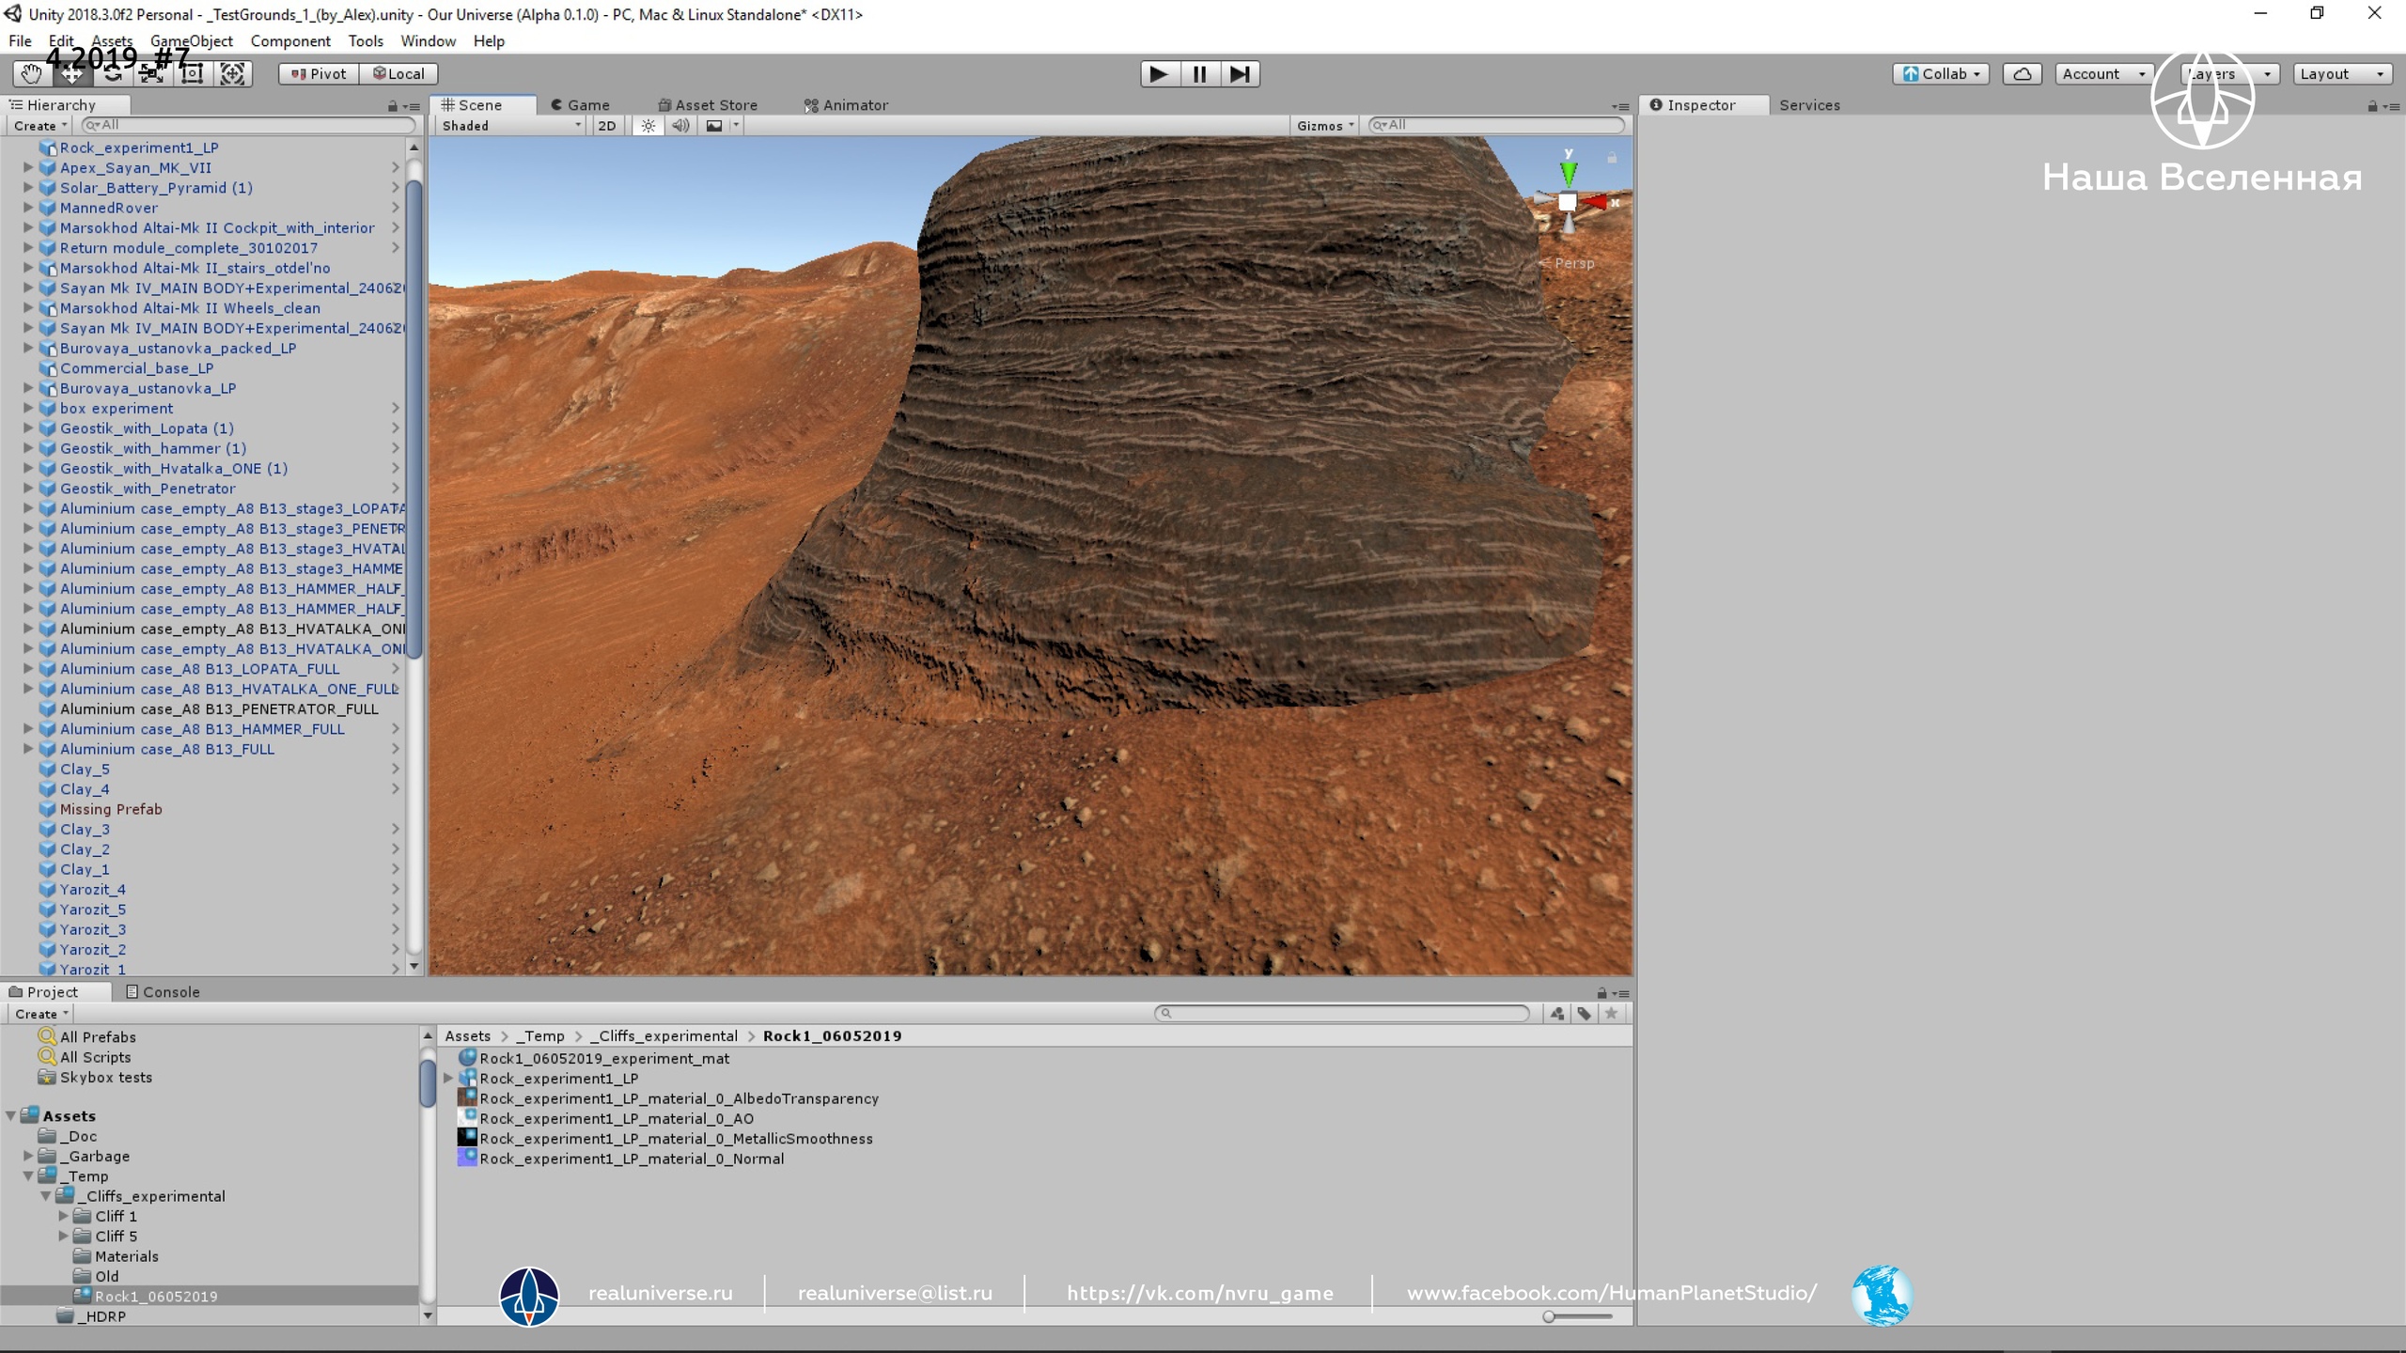Open the Gizmos dropdown

[1324, 125]
